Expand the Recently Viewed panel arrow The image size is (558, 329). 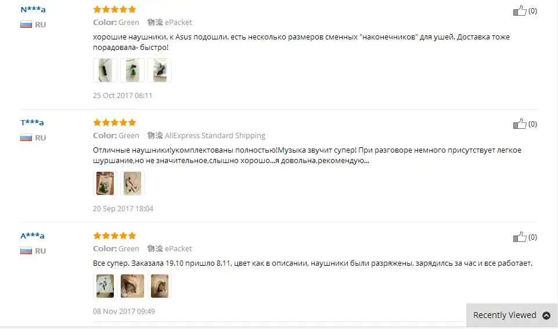pos(546,315)
